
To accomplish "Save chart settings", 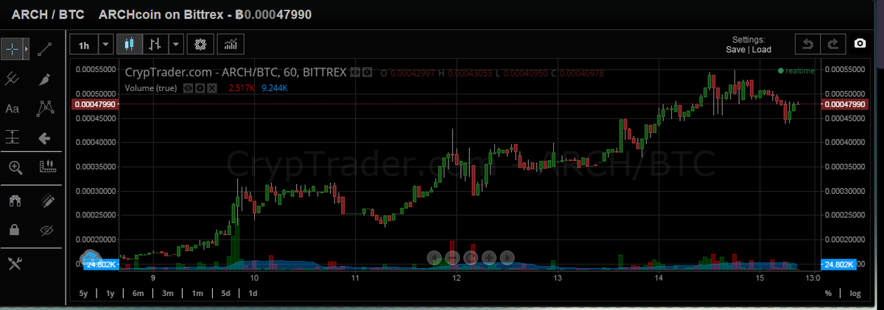I will [735, 50].
